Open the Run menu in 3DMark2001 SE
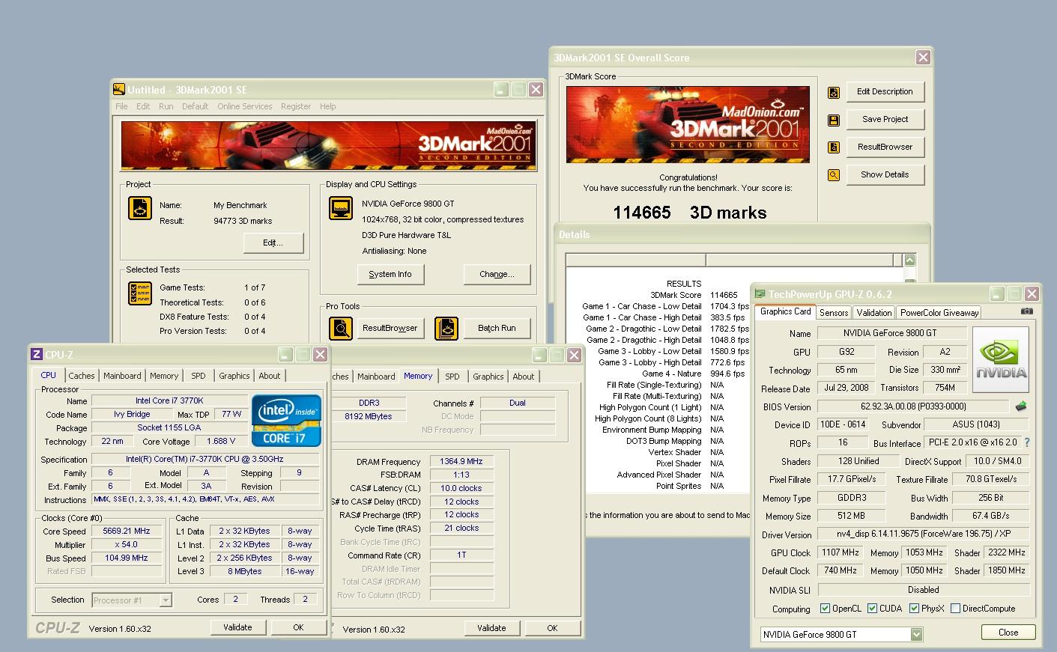1057x652 pixels. [x=166, y=106]
